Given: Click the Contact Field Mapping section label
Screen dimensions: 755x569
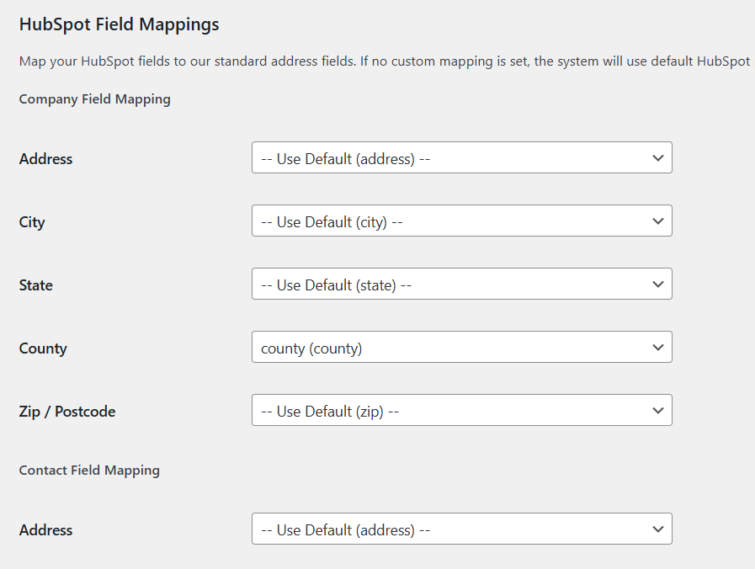Looking at the screenshot, I should [89, 470].
